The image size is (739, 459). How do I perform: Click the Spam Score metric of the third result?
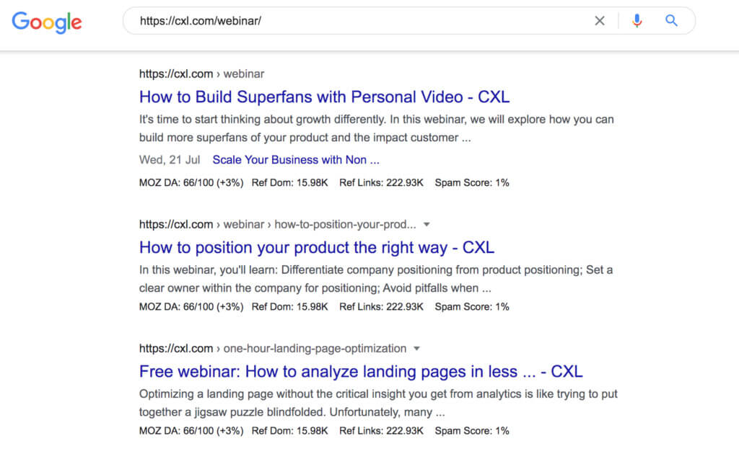[472, 430]
